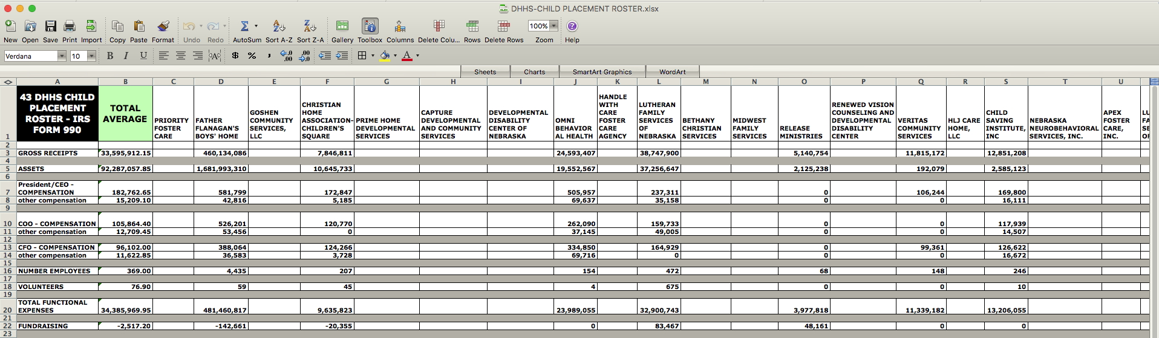The width and height of the screenshot is (1159, 338).
Task: Click the merge and center icon
Action: [215, 56]
